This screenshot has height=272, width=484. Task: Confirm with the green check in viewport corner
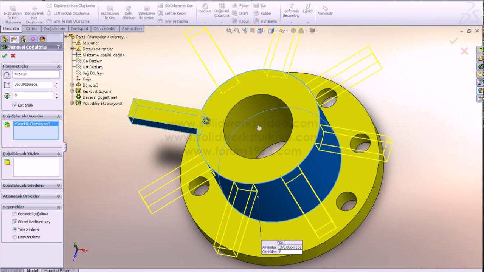(x=454, y=41)
